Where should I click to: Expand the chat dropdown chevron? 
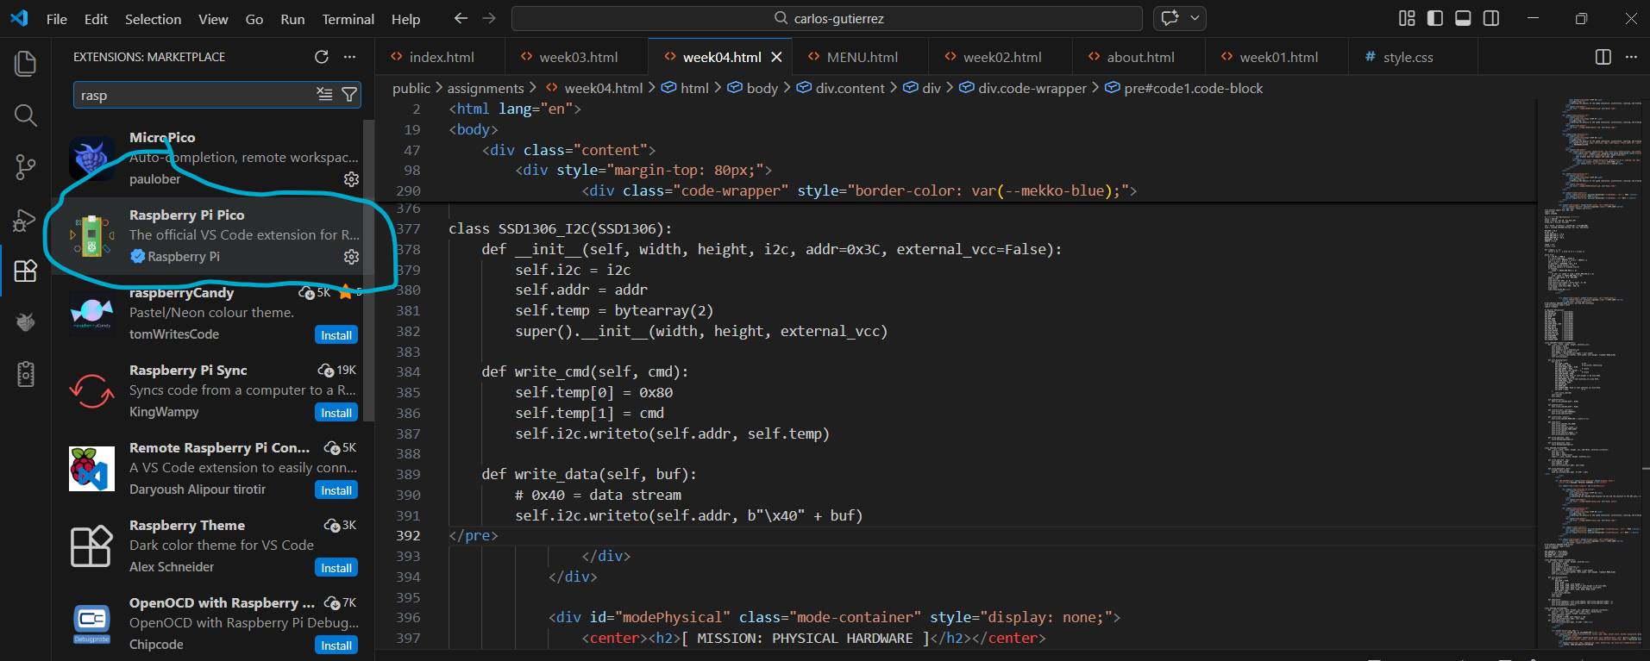pos(1195,18)
